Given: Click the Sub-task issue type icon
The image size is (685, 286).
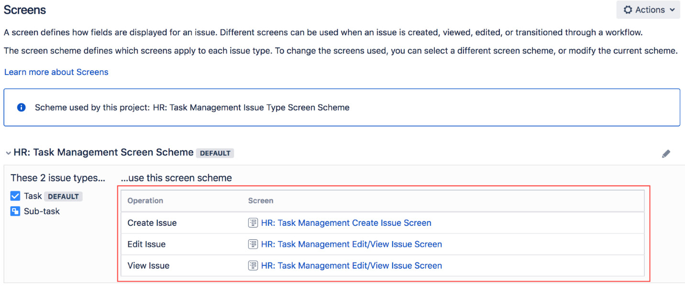Looking at the screenshot, I should click(15, 211).
